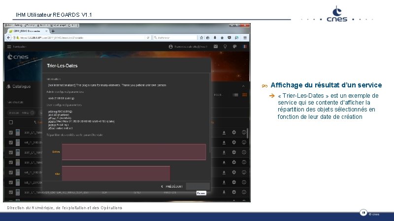The width and height of the screenshot is (394, 221).
Task: Uncheck the sixth result row checkbox
Action: pyautogui.click(x=11, y=182)
